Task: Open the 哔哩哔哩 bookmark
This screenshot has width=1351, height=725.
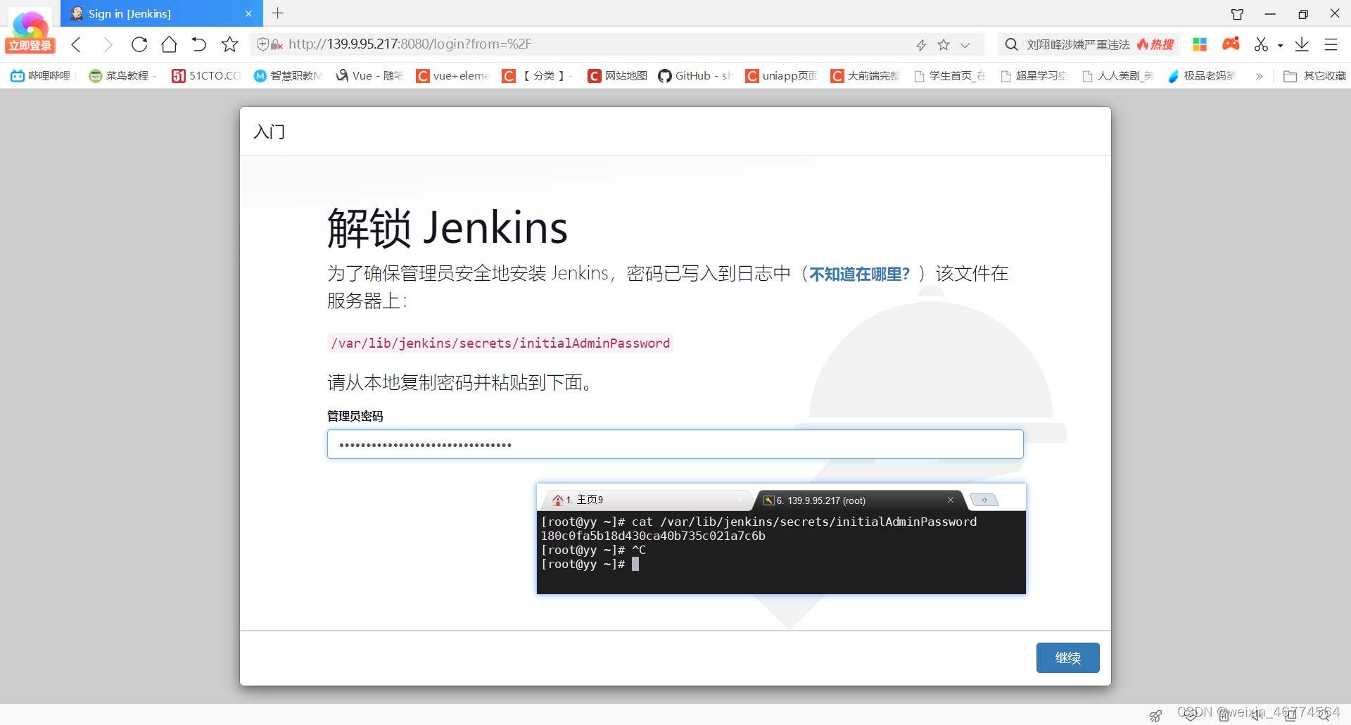Action: (x=42, y=75)
